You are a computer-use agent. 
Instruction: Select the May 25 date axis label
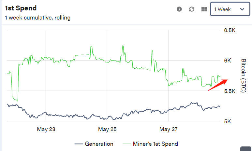pos(107,129)
